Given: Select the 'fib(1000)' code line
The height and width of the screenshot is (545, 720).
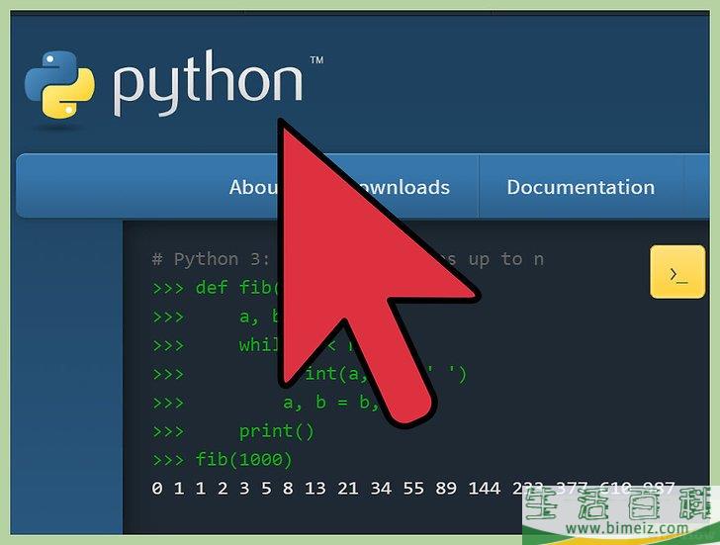Looking at the screenshot, I should tap(223, 459).
